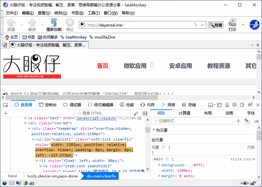Add new CSS rule plus icon
Viewport: 262px width, 187px height.
[x=238, y=121]
